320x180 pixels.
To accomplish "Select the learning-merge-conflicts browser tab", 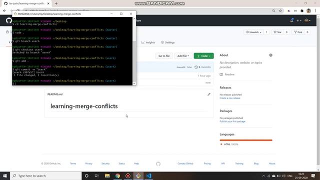I will point(26,3).
